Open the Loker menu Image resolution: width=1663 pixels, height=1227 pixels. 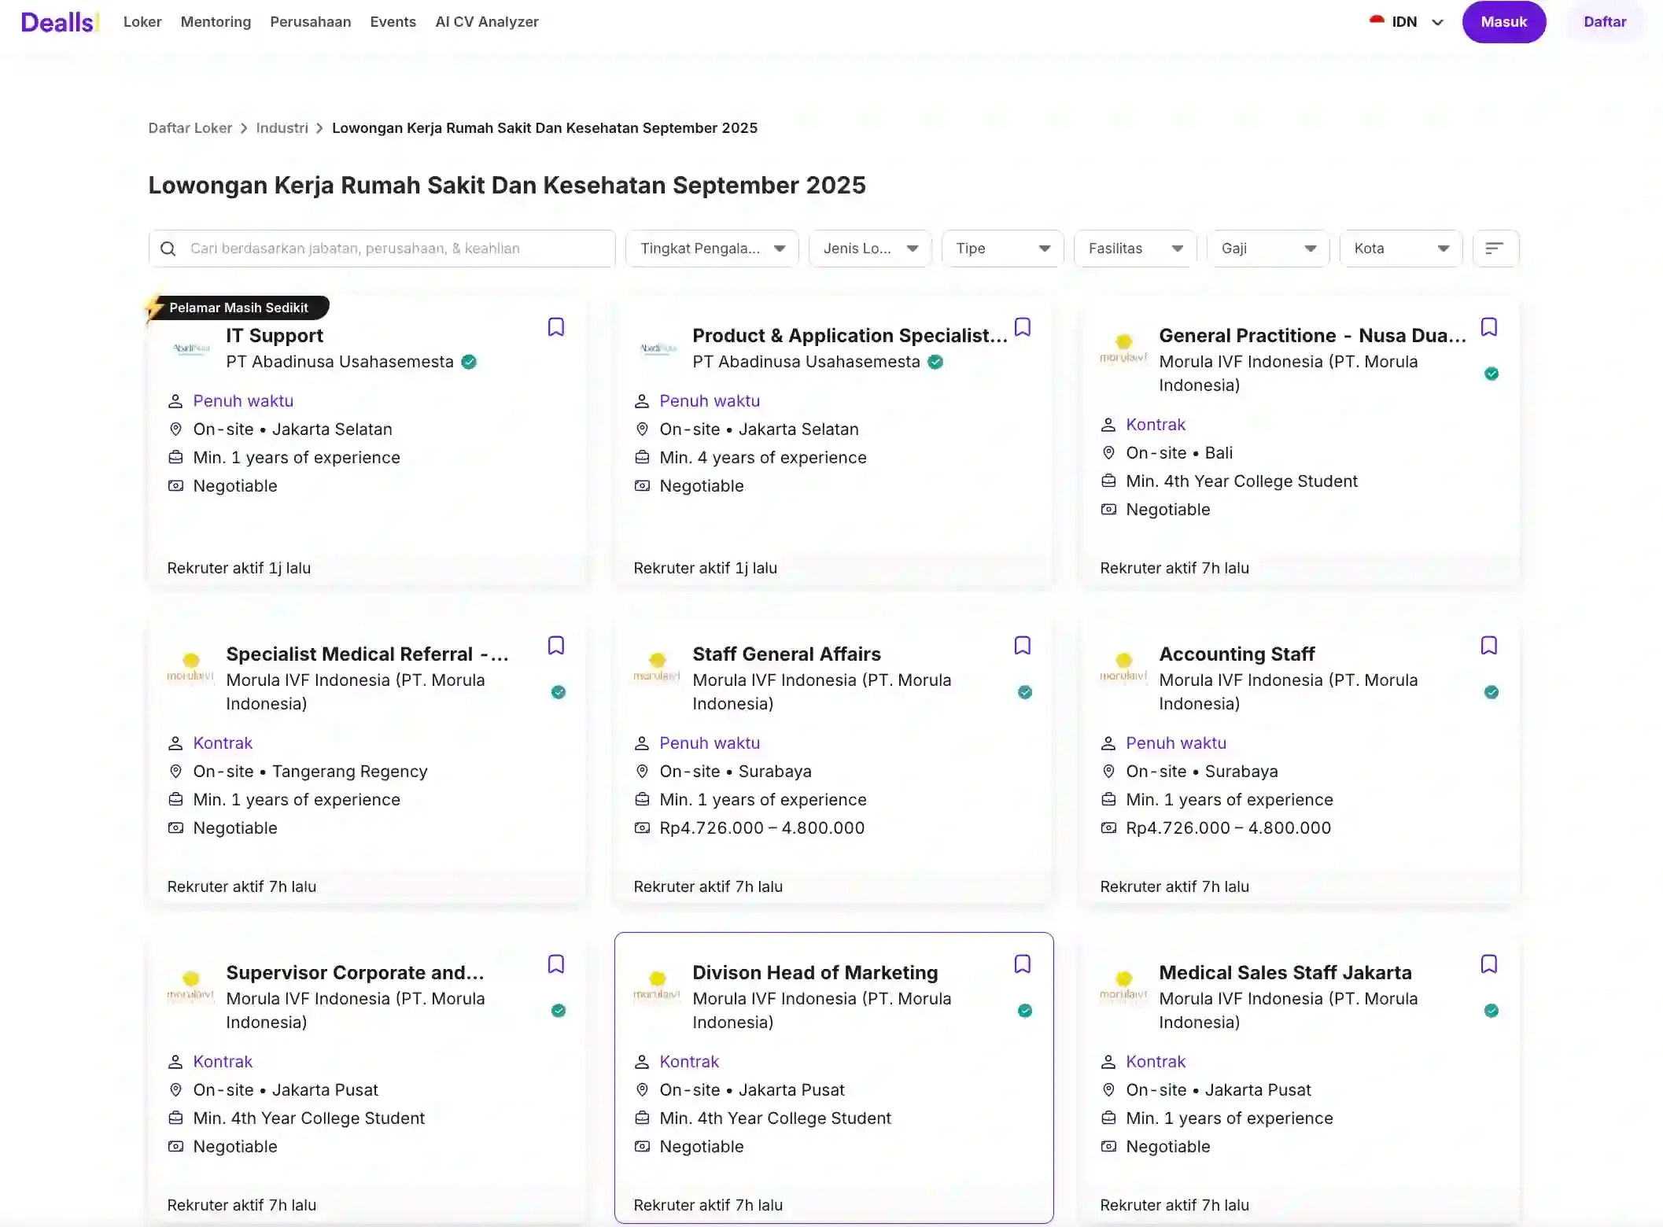click(x=142, y=22)
